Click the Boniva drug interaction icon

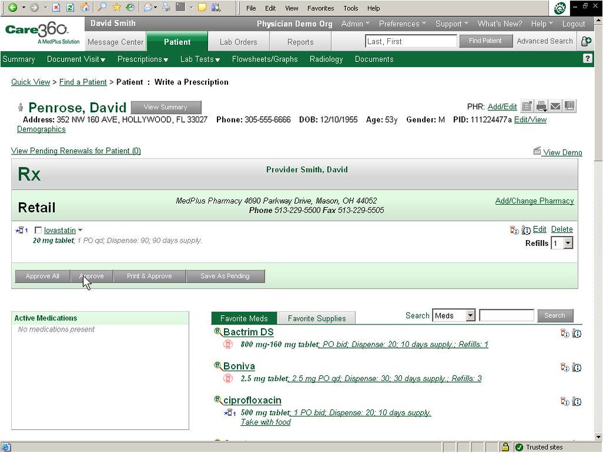click(x=565, y=367)
